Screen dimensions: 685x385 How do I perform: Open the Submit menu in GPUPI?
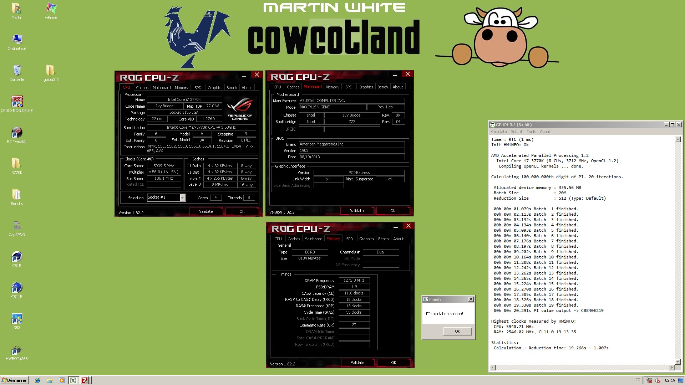point(517,132)
